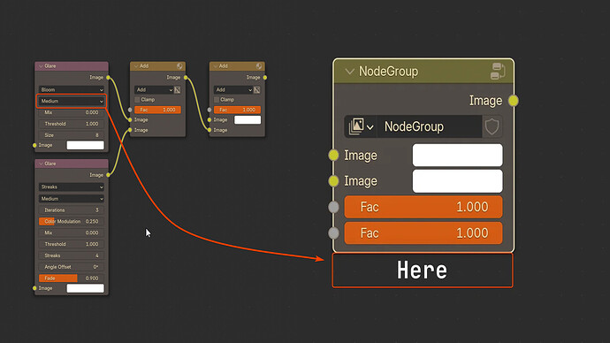The image size is (610, 343).
Task: Click the fake user shield icon in NodeGroup
Action: pos(492,126)
